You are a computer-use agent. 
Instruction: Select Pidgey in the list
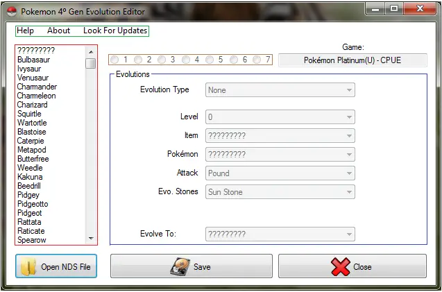[28, 195]
